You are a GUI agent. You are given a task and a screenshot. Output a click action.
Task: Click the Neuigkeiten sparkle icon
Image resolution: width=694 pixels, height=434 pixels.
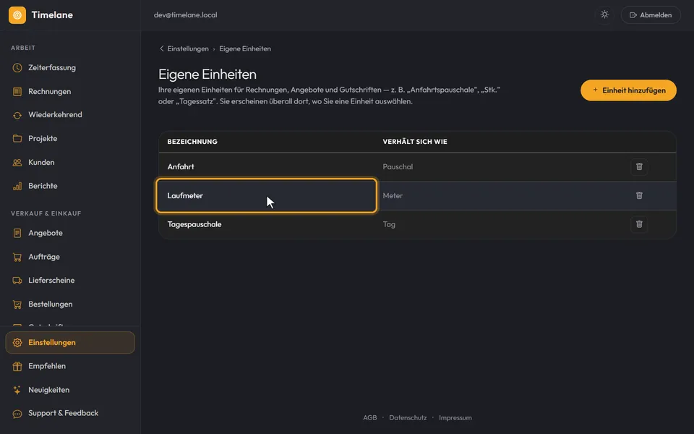pos(17,390)
